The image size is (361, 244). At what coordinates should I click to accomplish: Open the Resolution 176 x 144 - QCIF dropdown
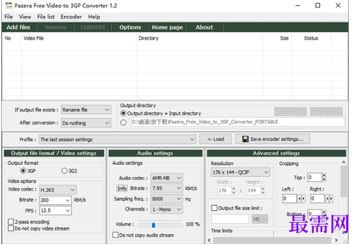coord(241,172)
